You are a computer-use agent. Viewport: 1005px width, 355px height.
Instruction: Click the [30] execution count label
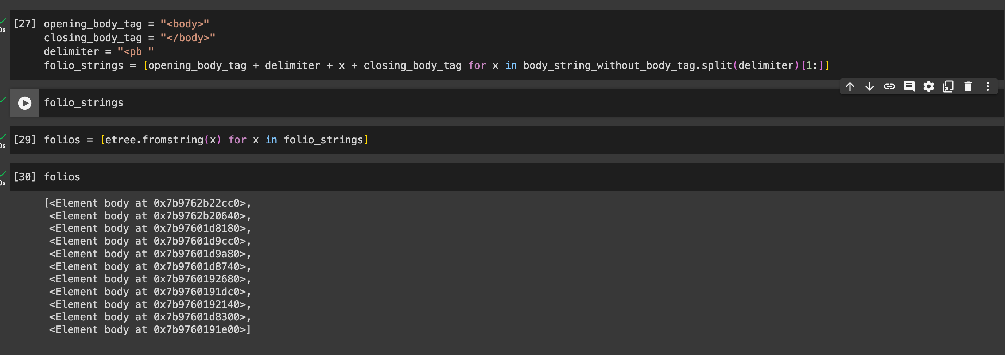[x=24, y=177]
